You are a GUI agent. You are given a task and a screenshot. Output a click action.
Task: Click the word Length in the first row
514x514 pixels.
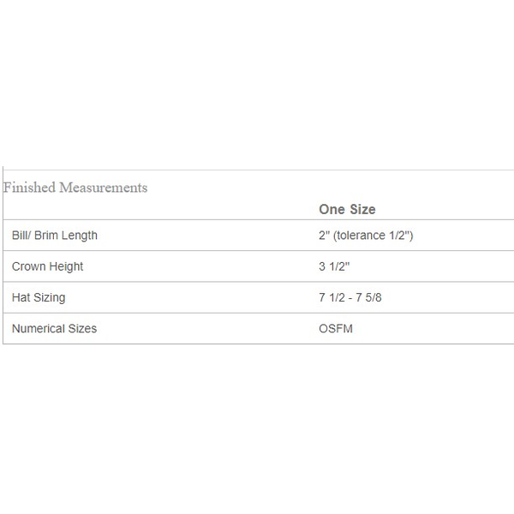[x=82, y=235]
